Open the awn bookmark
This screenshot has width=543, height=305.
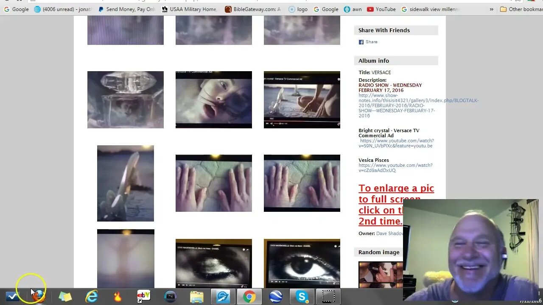coord(353,9)
